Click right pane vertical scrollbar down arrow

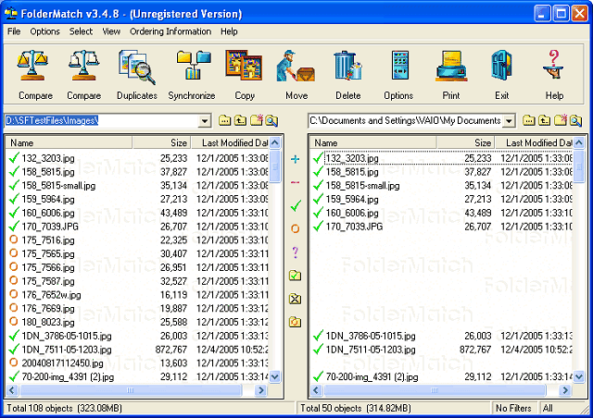(579, 376)
